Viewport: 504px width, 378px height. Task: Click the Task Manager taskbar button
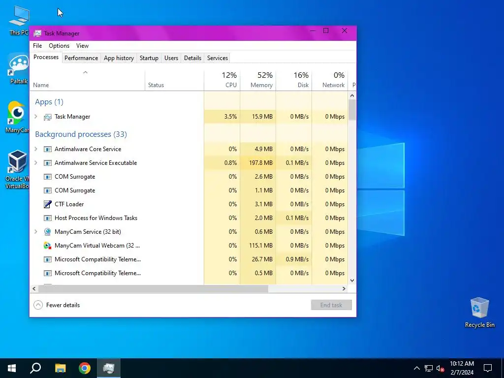[109, 368]
